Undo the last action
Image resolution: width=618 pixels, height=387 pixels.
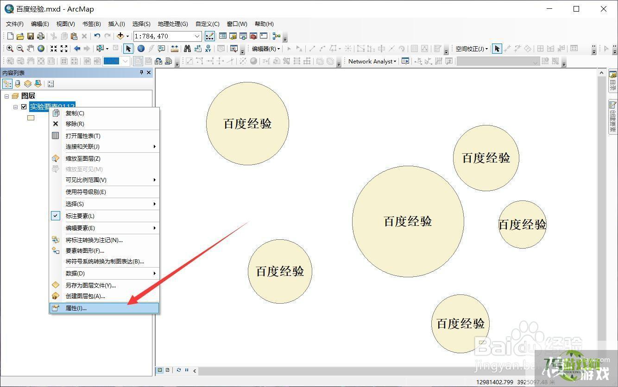pyautogui.click(x=97, y=36)
